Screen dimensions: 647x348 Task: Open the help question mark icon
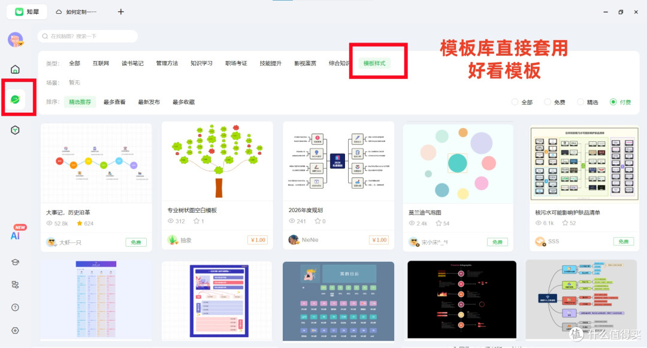[15, 307]
